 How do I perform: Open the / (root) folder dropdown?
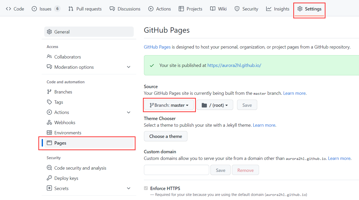(x=215, y=105)
